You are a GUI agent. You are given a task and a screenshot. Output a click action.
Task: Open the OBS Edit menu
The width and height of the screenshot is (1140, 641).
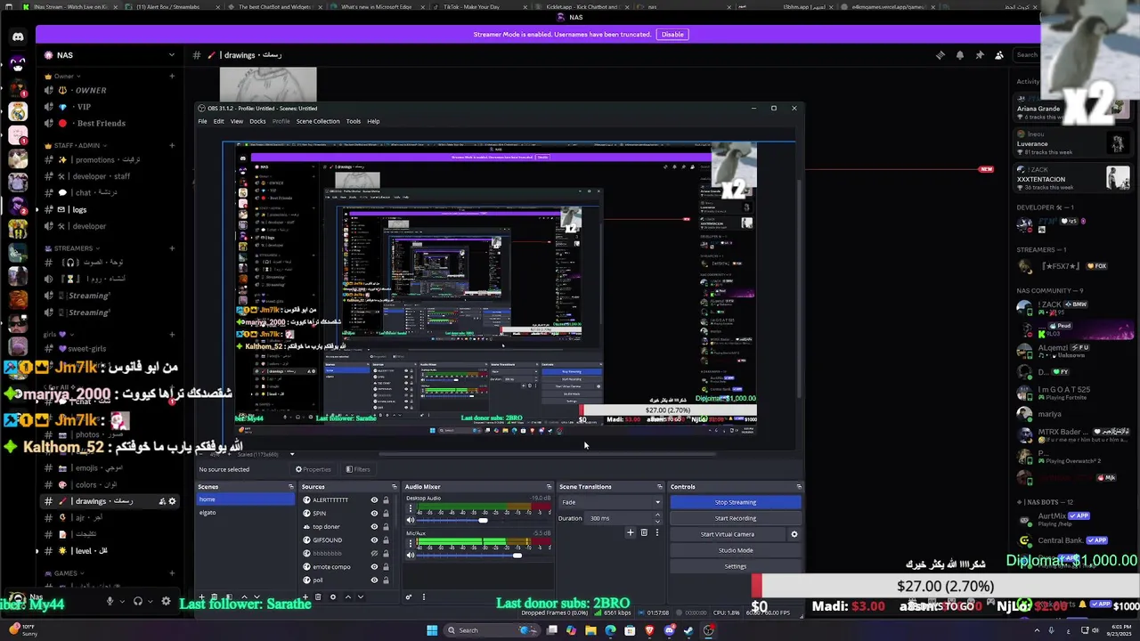[218, 121]
